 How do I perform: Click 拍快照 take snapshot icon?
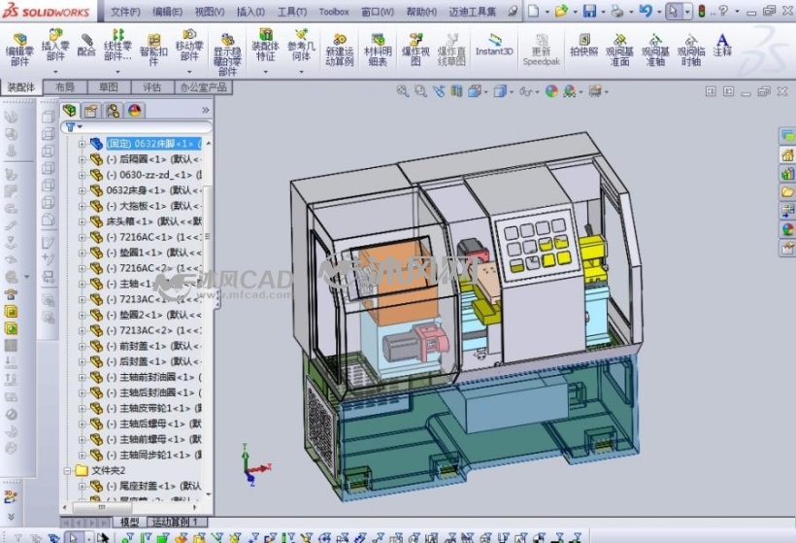(x=583, y=46)
